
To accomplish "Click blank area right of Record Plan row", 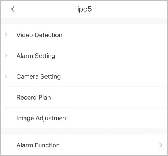I will [x=109, y=97].
